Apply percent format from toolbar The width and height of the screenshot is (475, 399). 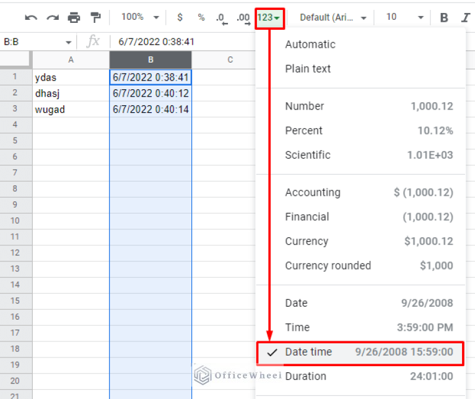pos(201,17)
